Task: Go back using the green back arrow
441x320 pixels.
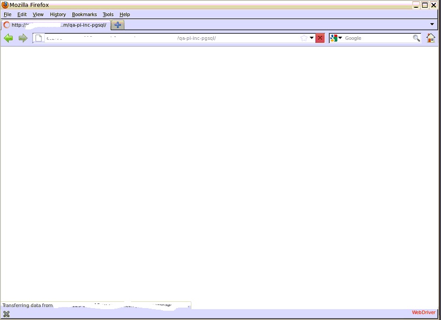Action: 8,38
